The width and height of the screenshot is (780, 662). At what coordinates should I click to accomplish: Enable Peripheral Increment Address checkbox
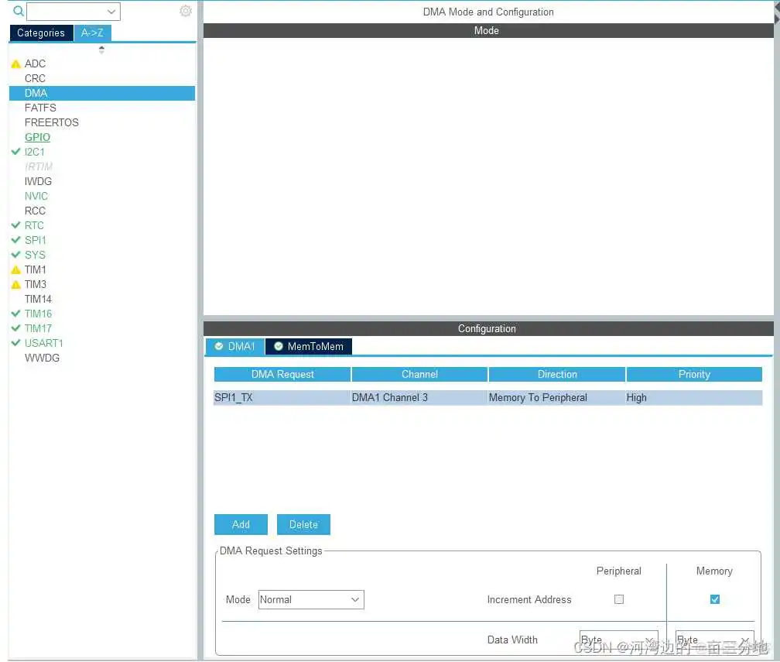point(619,599)
